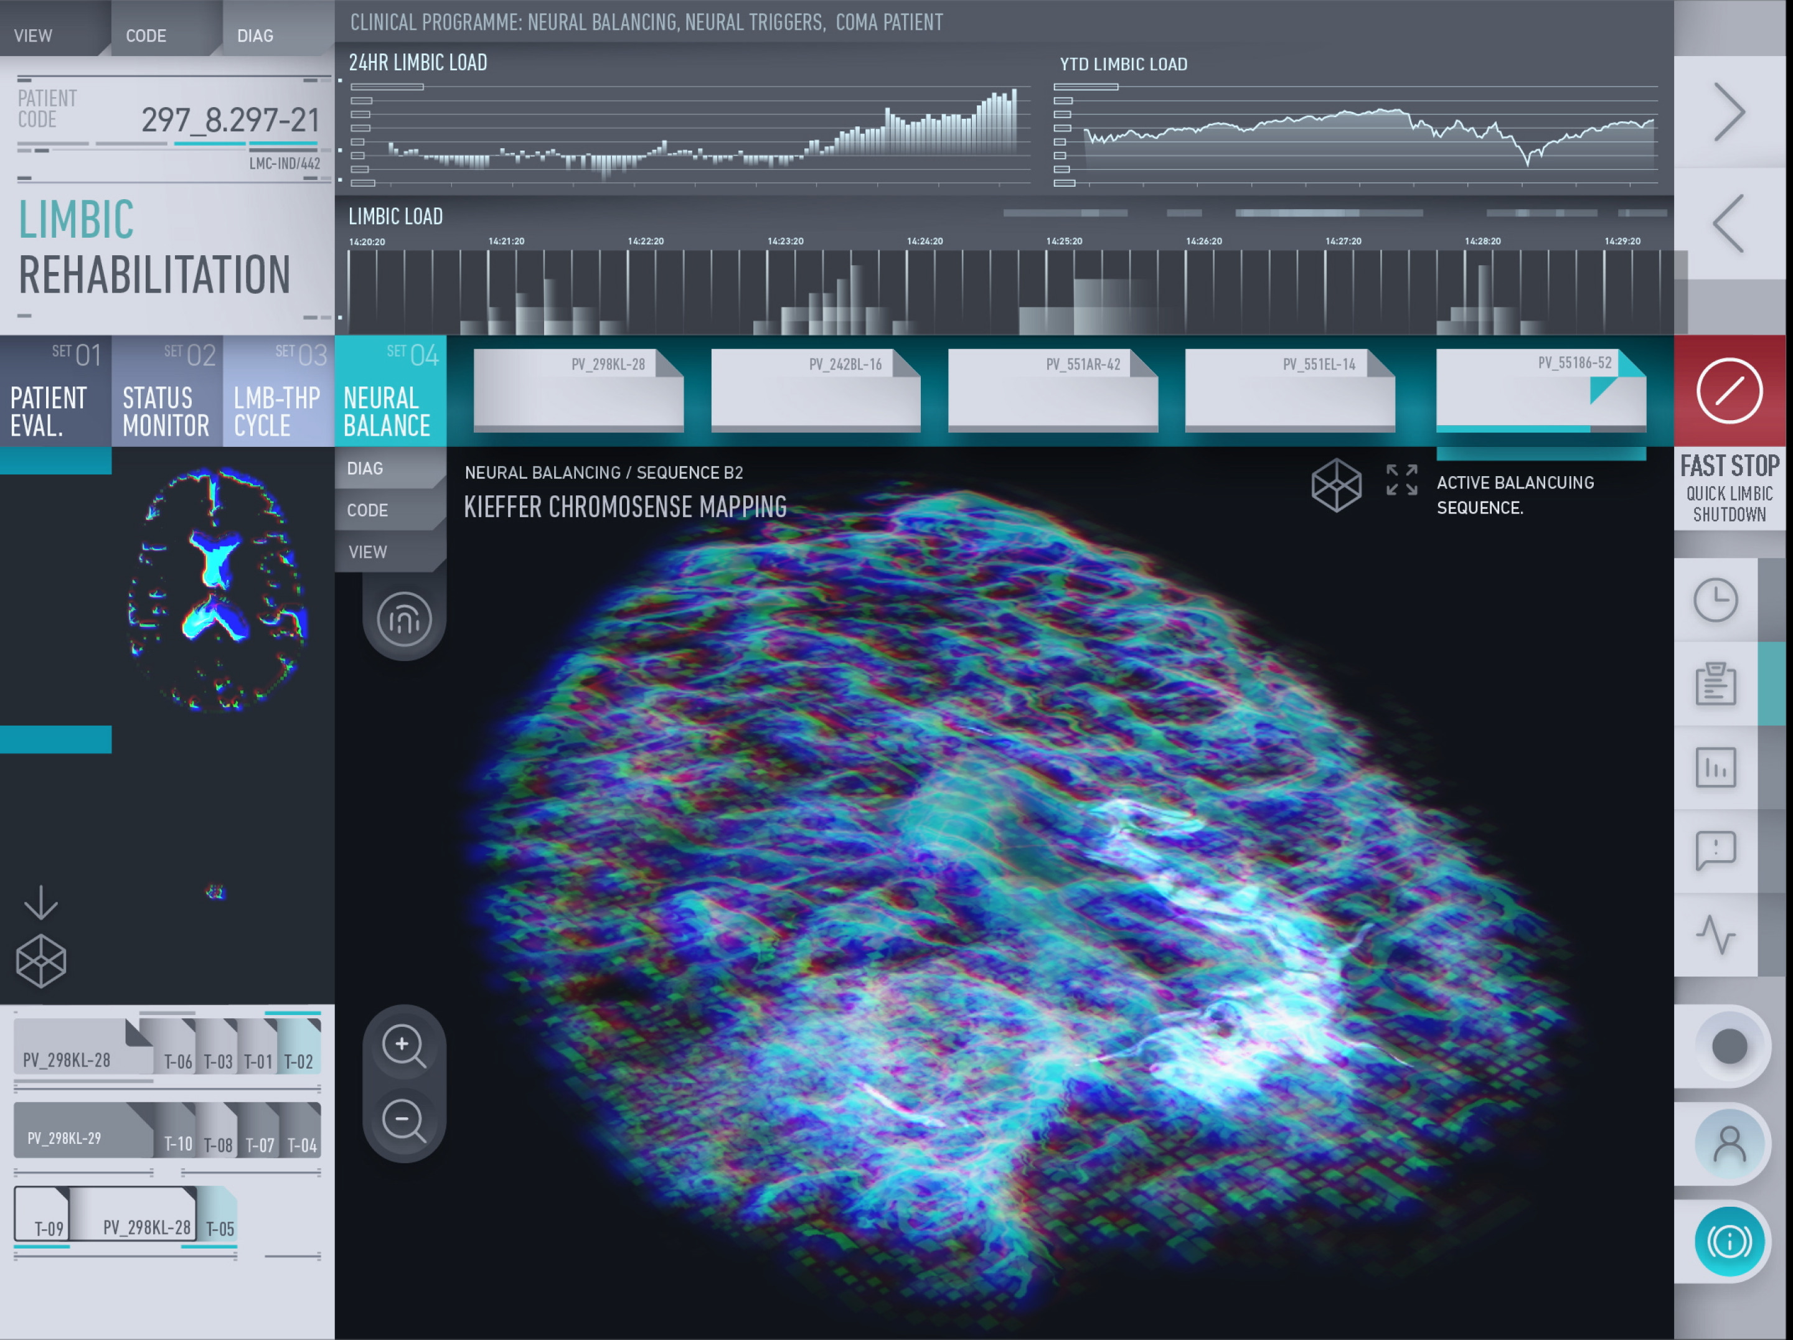Select T-07 tab
The height and width of the screenshot is (1340, 1793).
coord(258,1130)
